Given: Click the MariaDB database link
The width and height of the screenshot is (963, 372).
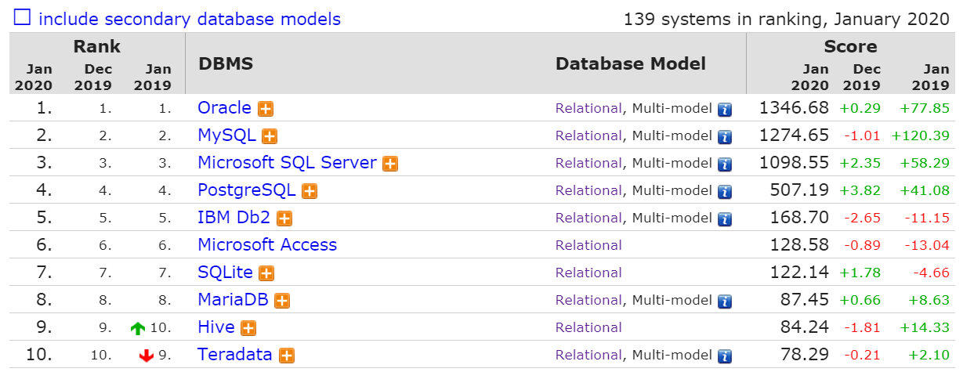Looking at the screenshot, I should [x=233, y=300].
